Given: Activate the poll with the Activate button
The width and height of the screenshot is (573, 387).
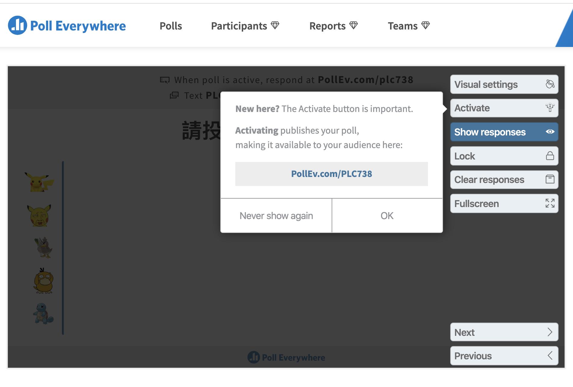Looking at the screenshot, I should pos(504,108).
